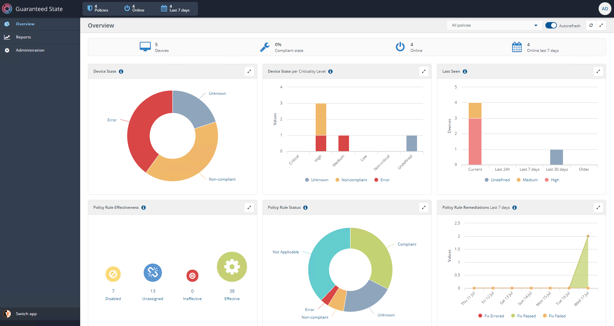Open the All policies dropdown
This screenshot has height=326, width=614.
[x=494, y=25]
